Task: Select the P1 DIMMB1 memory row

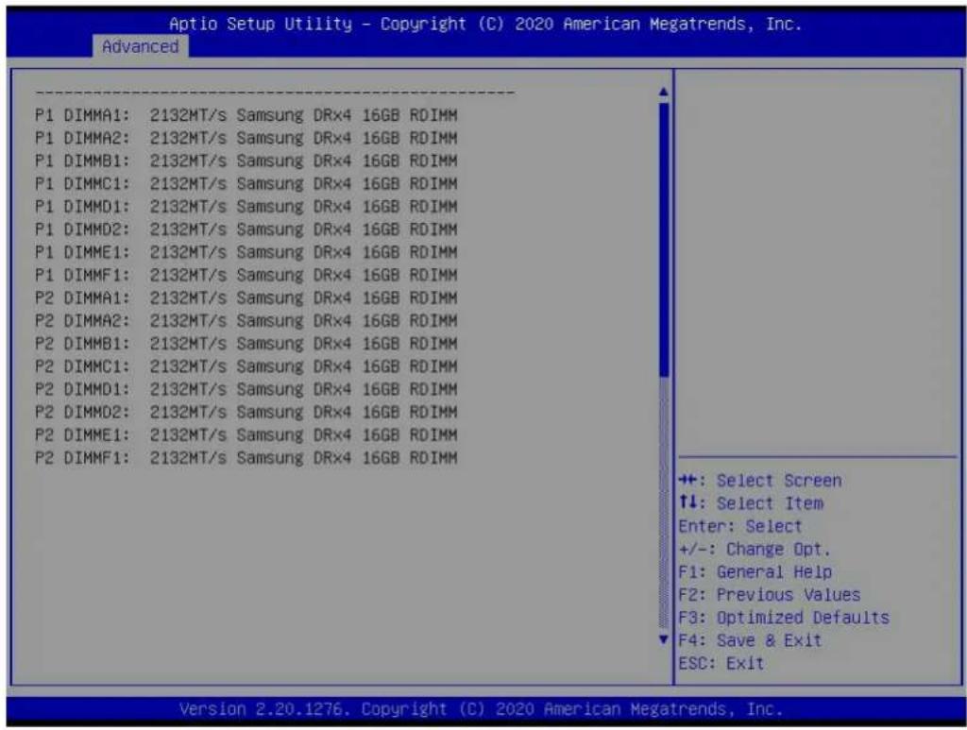Action: (246, 161)
